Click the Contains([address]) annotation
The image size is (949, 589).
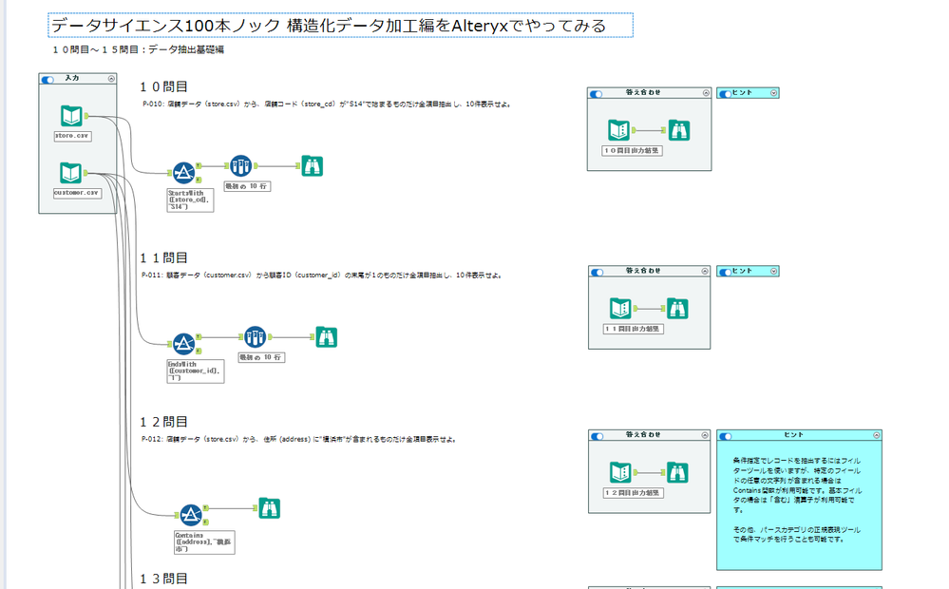coord(204,542)
